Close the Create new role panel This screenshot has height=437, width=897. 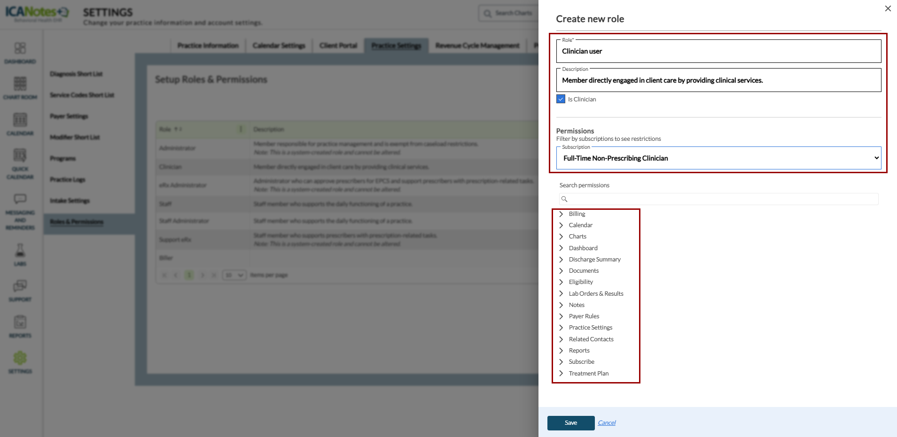[x=888, y=8]
